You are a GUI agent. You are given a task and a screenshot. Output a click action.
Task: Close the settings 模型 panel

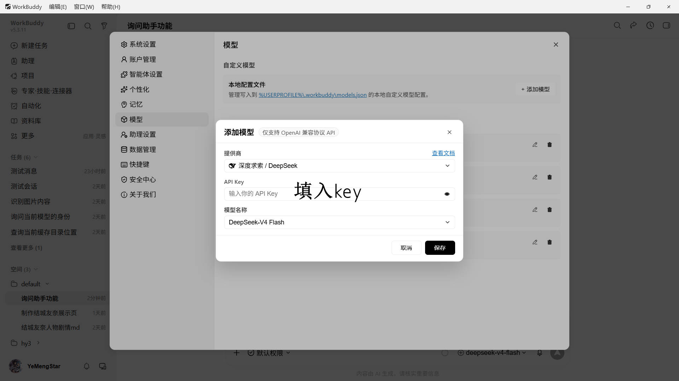click(556, 45)
